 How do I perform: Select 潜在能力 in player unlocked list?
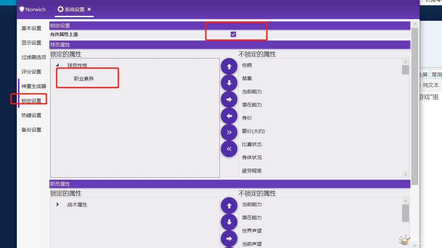(252, 105)
